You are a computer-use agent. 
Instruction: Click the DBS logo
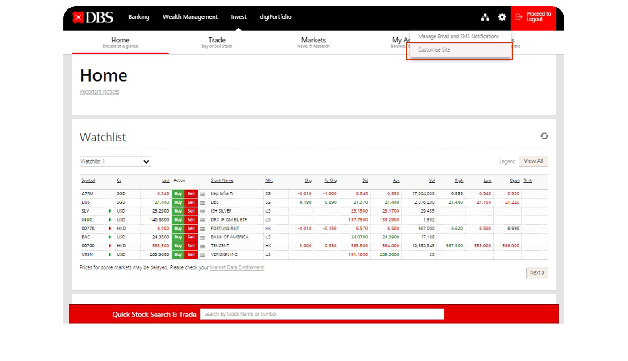[93, 17]
